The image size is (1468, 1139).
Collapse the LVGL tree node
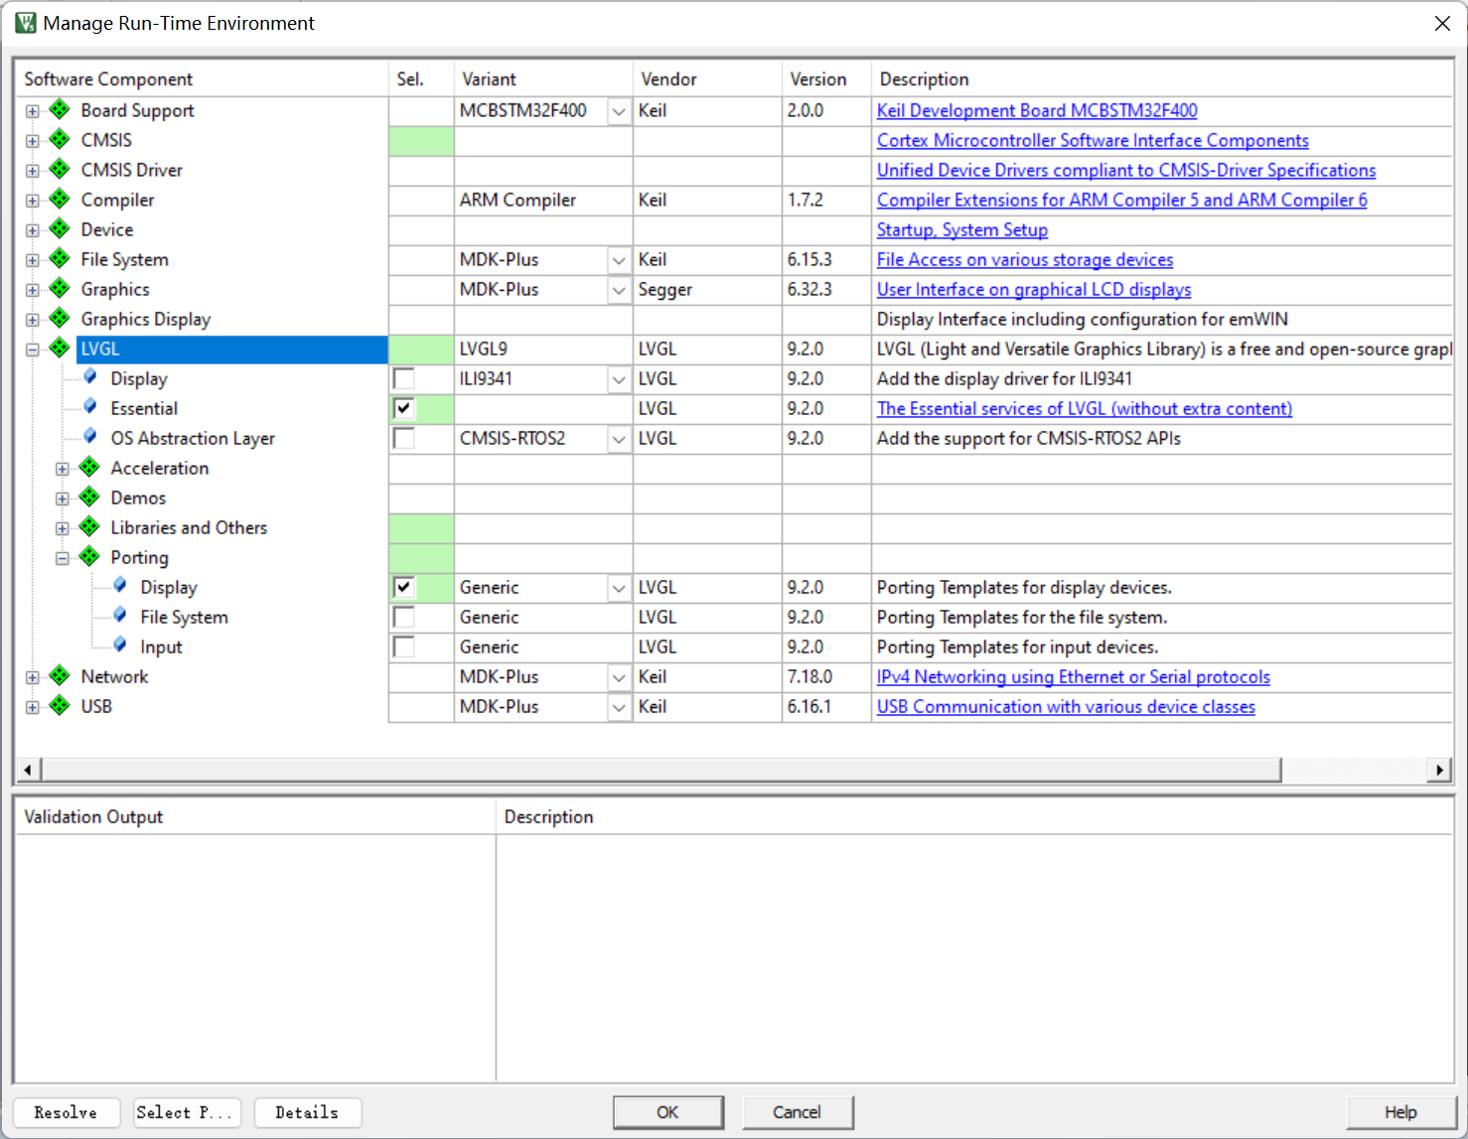pyautogui.click(x=33, y=350)
